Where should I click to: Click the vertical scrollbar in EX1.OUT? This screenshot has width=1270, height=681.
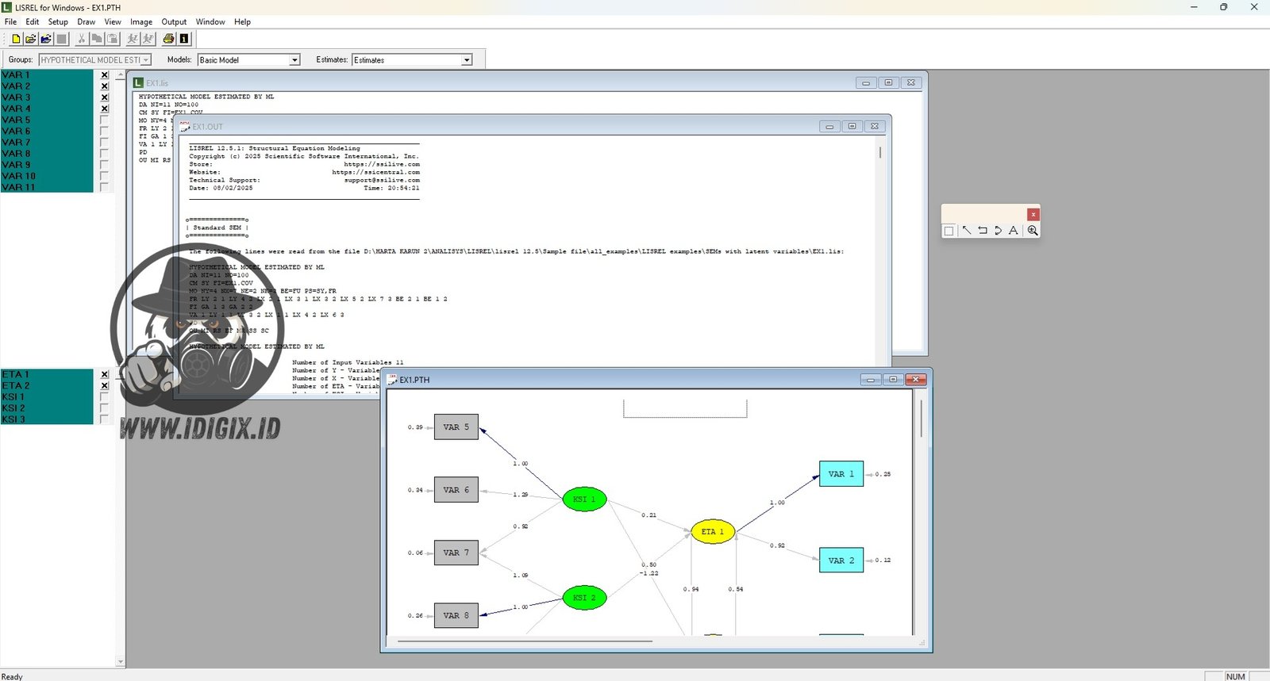[880, 152]
